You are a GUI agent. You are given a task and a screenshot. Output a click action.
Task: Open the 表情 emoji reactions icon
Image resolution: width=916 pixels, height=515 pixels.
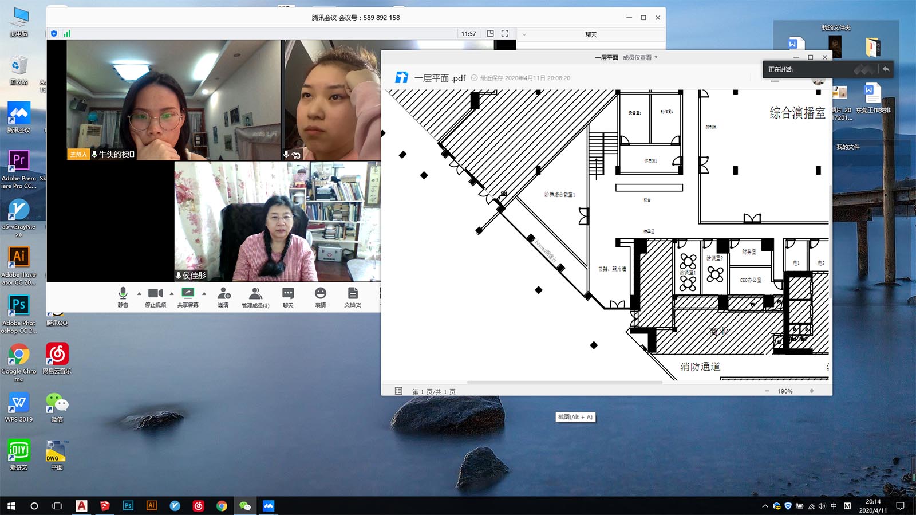[x=321, y=297]
